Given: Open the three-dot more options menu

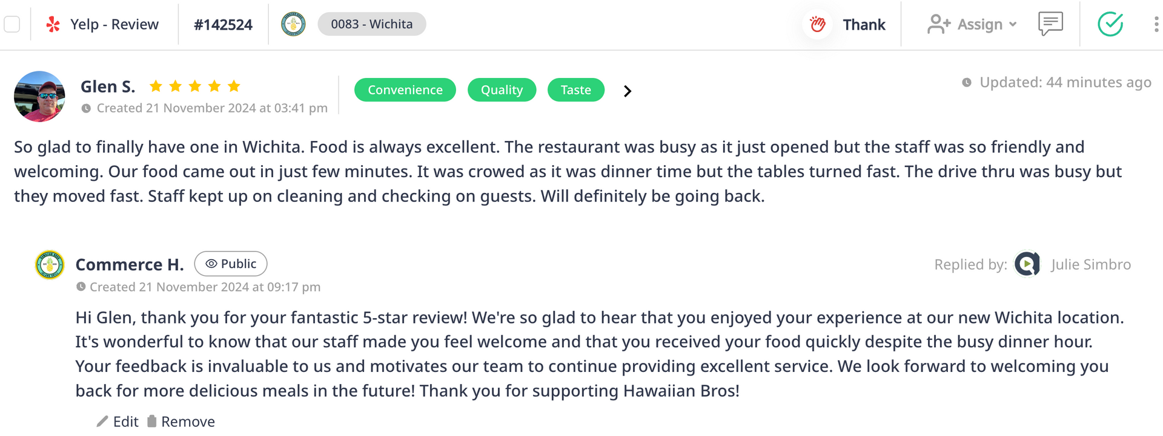Looking at the screenshot, I should point(1156,24).
